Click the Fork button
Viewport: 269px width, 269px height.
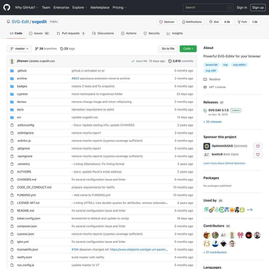pyautogui.click(x=242, y=22)
